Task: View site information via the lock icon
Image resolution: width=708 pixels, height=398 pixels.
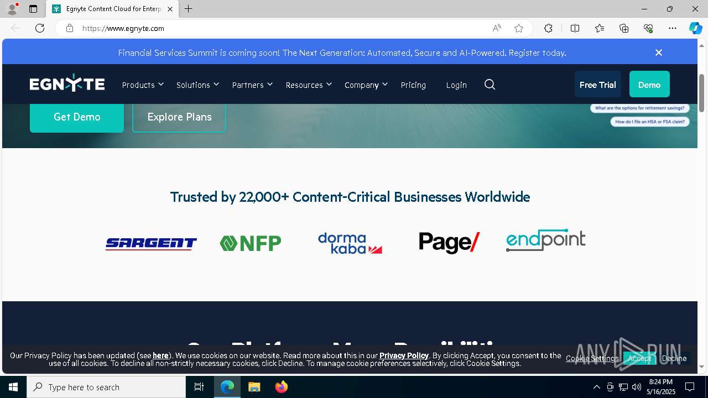Action: click(70, 28)
